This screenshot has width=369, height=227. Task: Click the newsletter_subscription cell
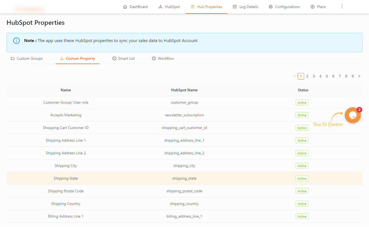click(184, 115)
